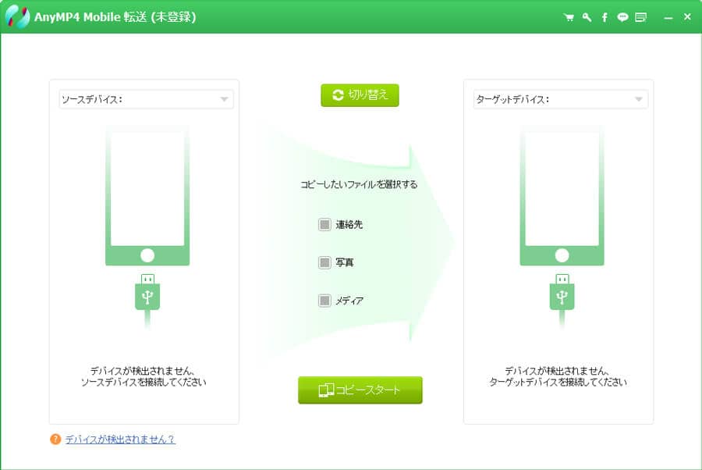Open the Facebook icon in title bar
The height and width of the screenshot is (470, 702).
click(x=604, y=17)
